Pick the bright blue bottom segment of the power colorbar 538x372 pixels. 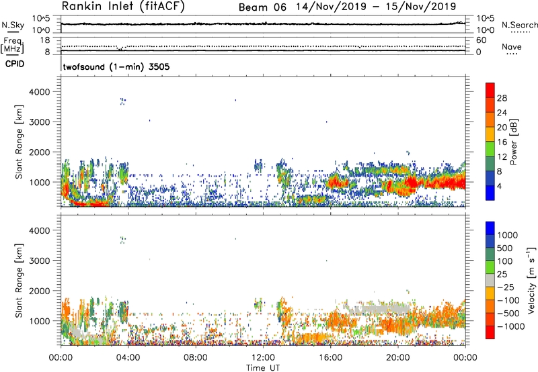coord(490,193)
